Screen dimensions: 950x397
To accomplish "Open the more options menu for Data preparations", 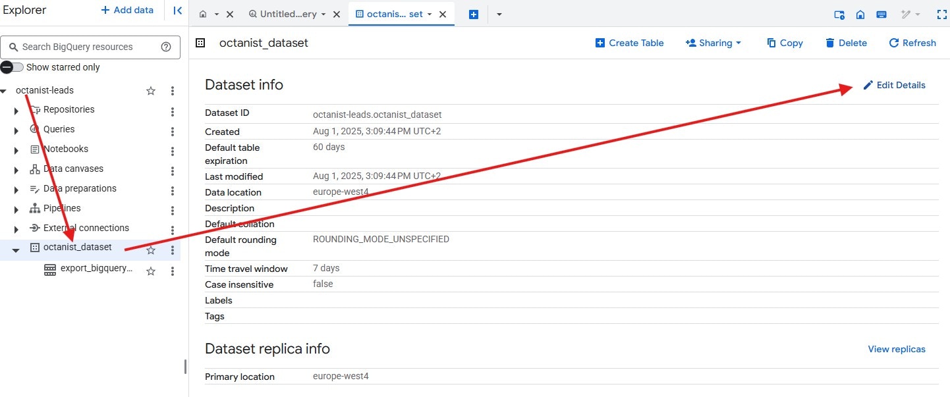I will point(173,191).
